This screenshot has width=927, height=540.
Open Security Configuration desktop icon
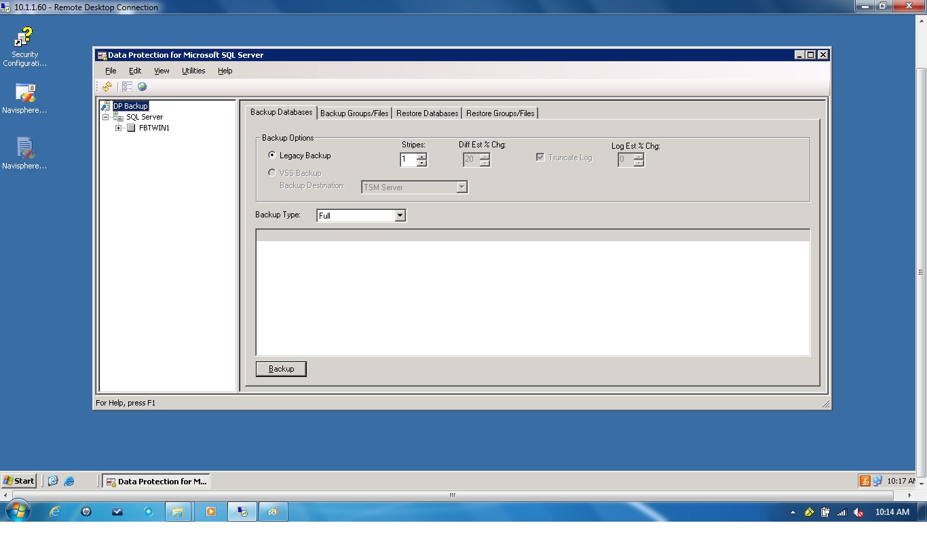click(x=24, y=47)
